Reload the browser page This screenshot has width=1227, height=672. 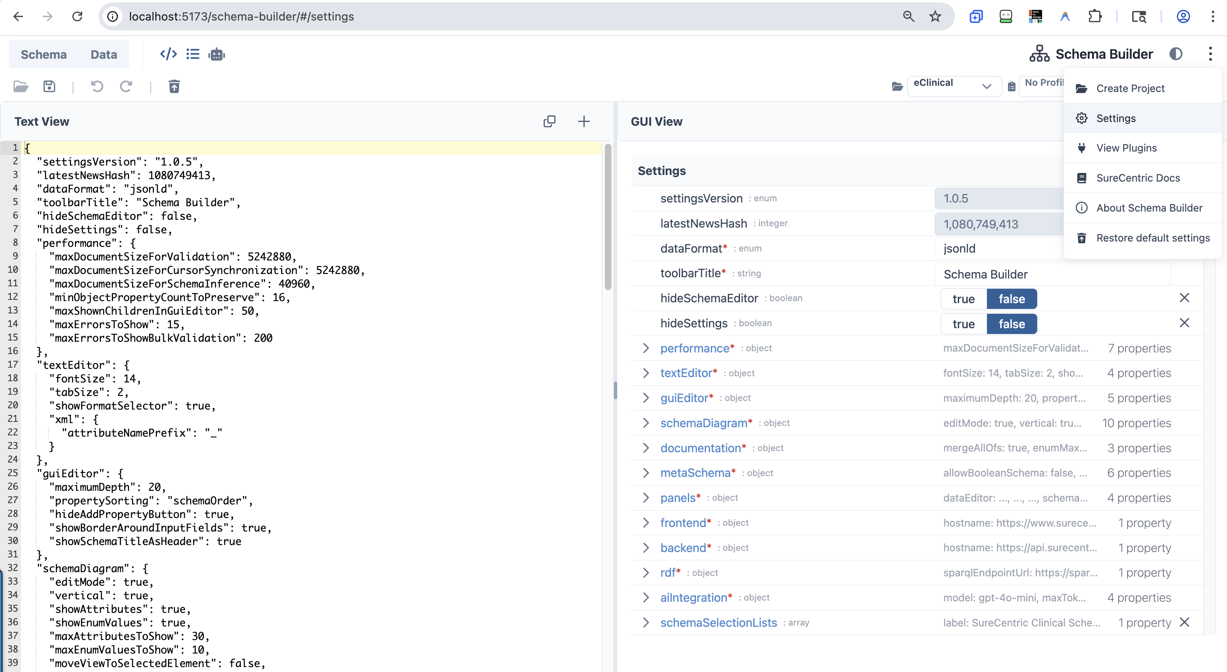coord(77,17)
